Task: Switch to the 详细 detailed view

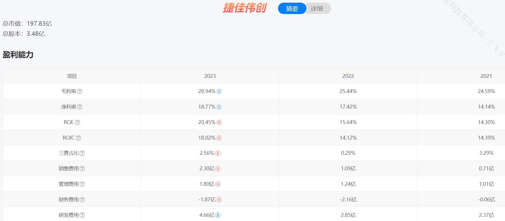Action: (x=317, y=9)
